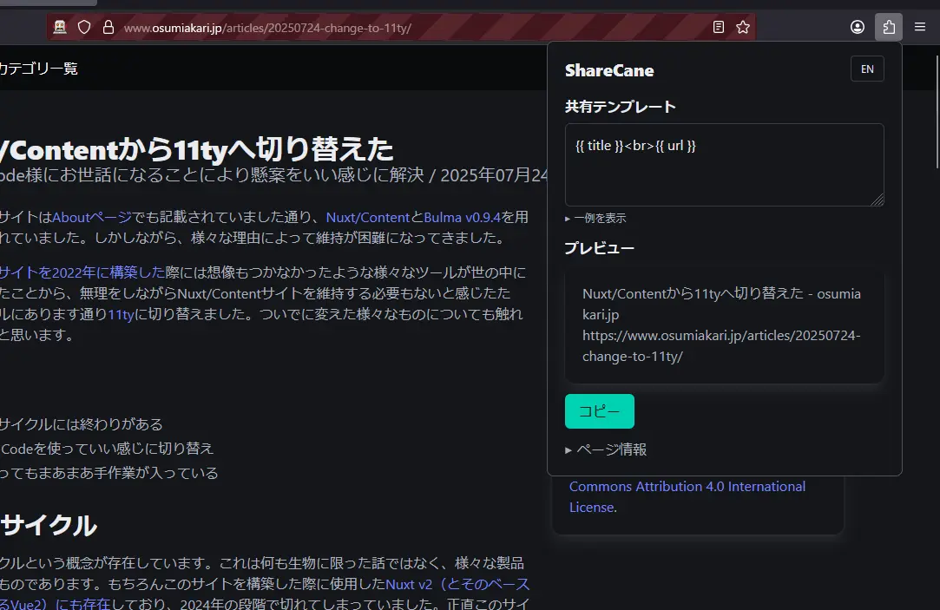Image resolution: width=940 pixels, height=610 pixels.
Task: Open the Firefox account icon
Action: point(858,27)
